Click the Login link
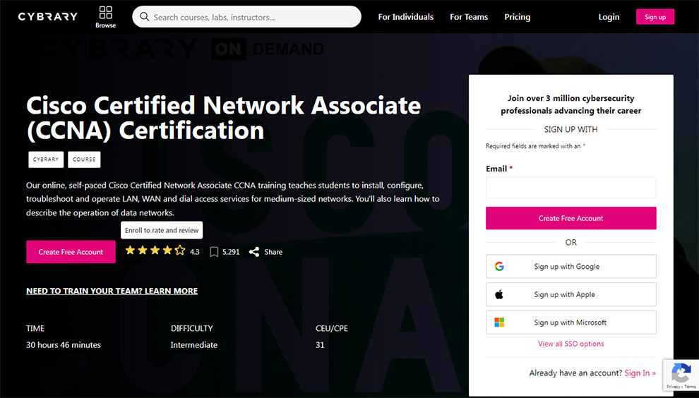Image resolution: width=699 pixels, height=398 pixels. pos(609,17)
